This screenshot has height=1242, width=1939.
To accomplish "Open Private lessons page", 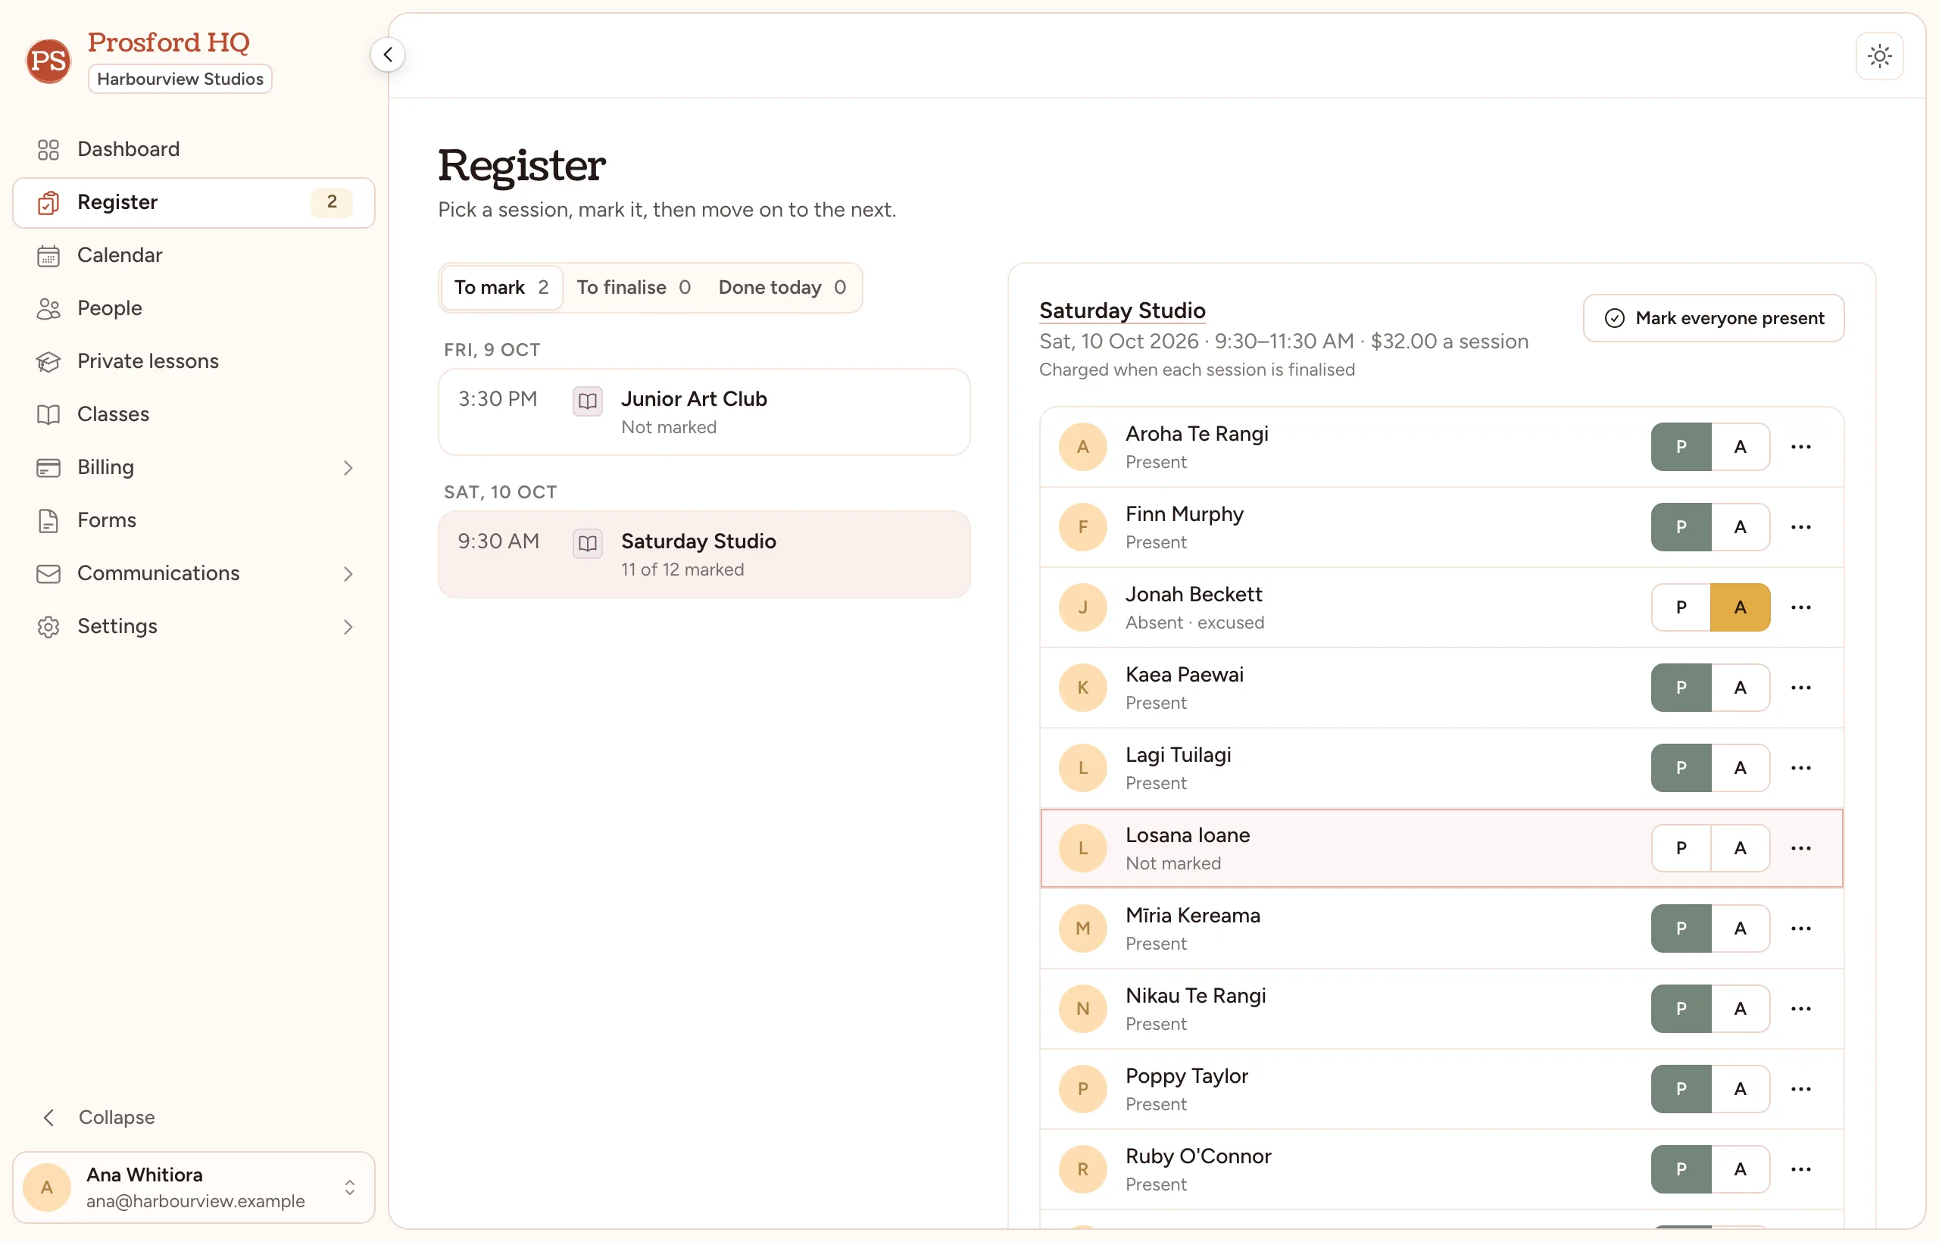I will [x=194, y=361].
